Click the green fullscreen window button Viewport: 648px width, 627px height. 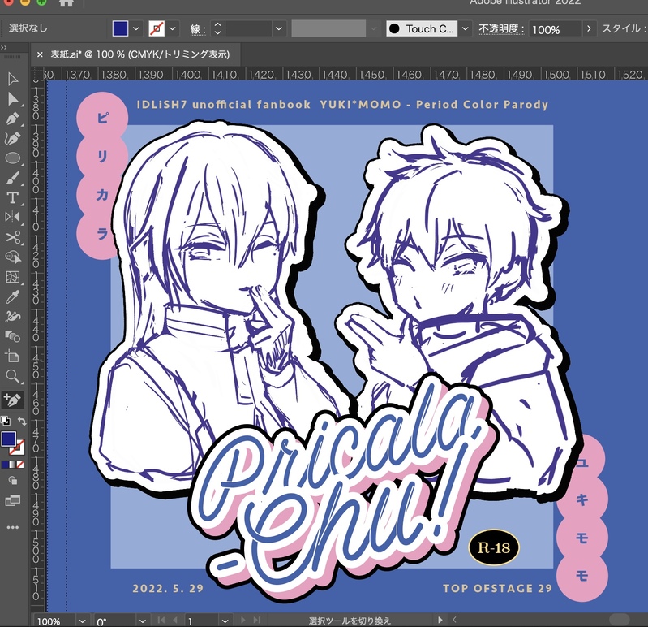(41, 2)
